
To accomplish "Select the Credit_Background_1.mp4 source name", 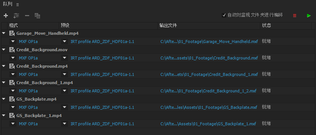I will 45,83.
